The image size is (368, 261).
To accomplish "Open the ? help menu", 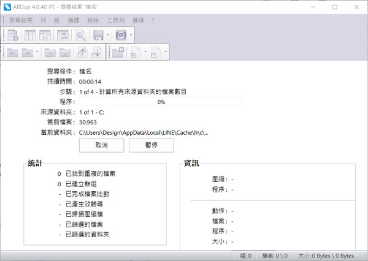I will 153,20.
